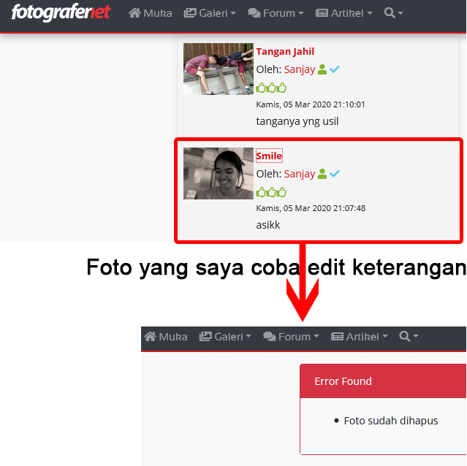
Task: Click green user icon in Smile entry
Action: 322,174
